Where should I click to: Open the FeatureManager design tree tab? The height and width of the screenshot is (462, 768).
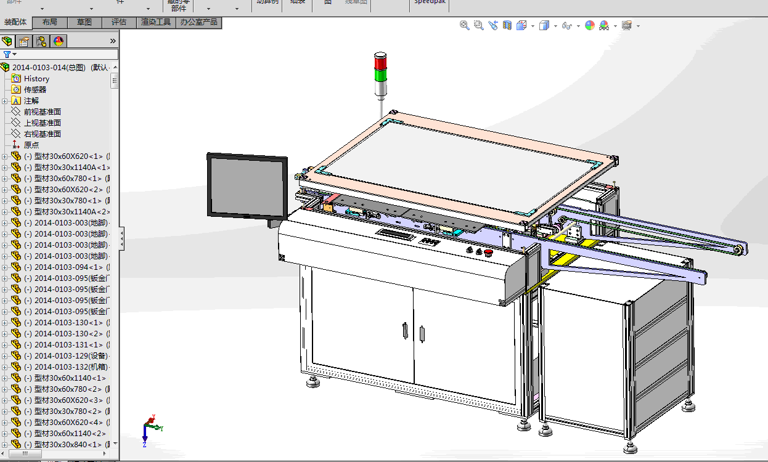click(x=7, y=41)
